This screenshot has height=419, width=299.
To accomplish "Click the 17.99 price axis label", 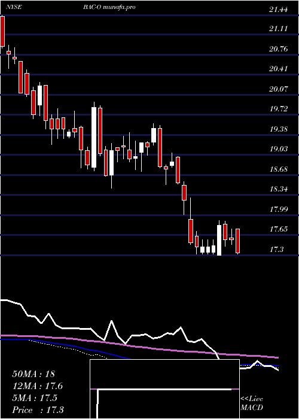I will (279, 209).
